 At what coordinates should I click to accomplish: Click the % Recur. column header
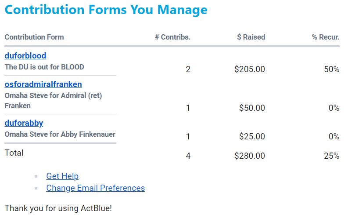pos(326,37)
